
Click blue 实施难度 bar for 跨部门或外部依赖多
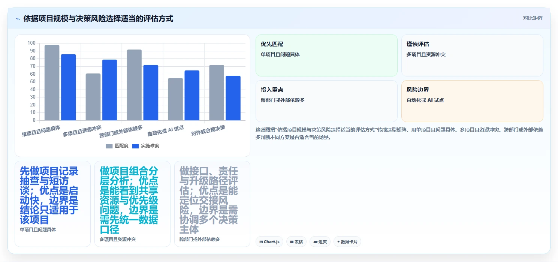[151, 93]
